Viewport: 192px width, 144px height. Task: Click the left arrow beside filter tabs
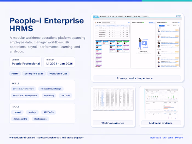tap(158, 26)
